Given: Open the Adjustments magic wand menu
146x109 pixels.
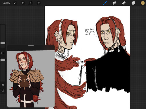Looking at the screenshot, I should pos(23,3).
